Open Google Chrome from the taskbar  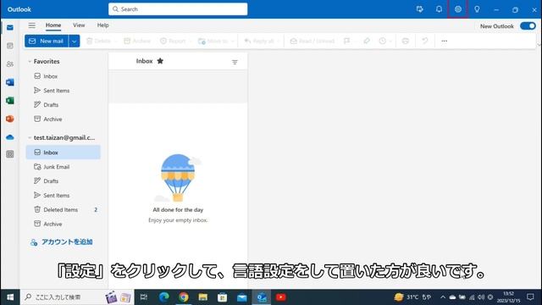(184, 297)
